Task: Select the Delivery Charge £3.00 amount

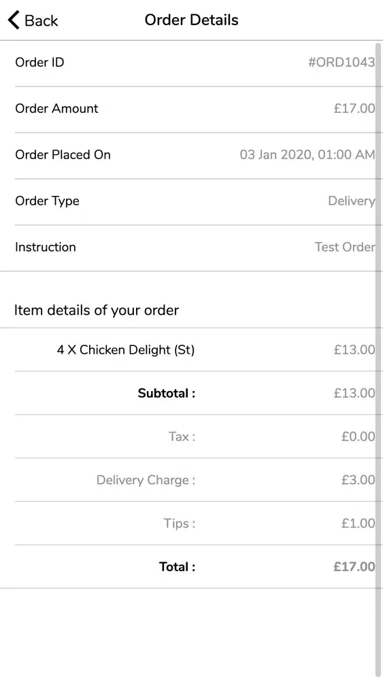Action: [359, 479]
